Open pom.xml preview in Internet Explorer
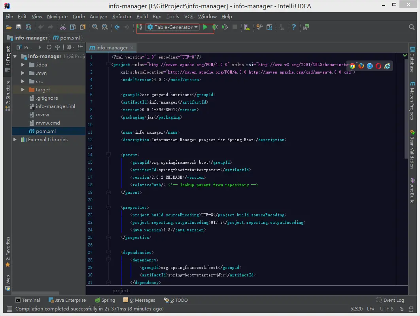 click(387, 66)
